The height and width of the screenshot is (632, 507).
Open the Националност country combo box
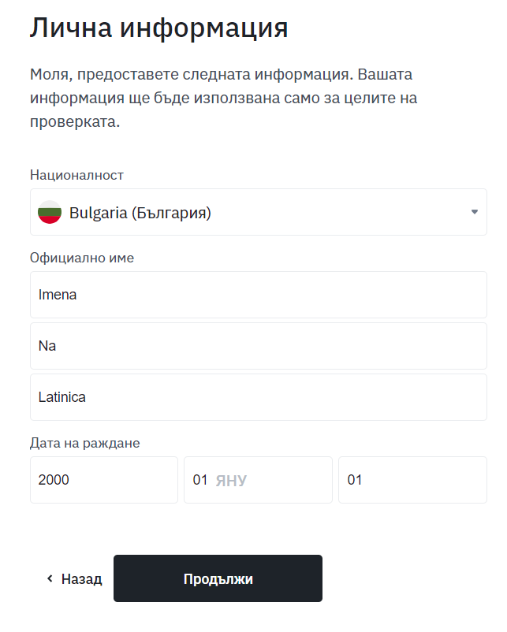pos(259,212)
